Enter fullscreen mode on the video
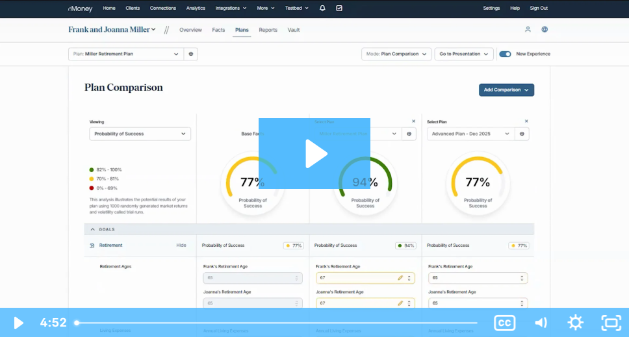Screen dimensions: 629x337 611,323
